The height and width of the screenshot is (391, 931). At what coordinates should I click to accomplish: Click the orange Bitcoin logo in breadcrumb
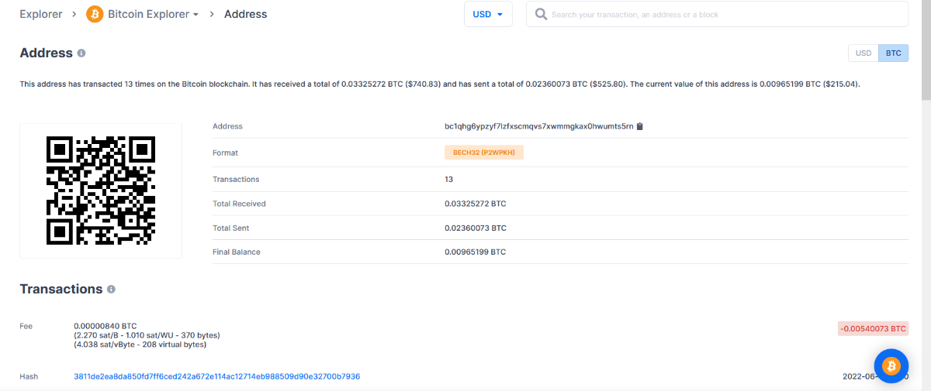click(95, 14)
